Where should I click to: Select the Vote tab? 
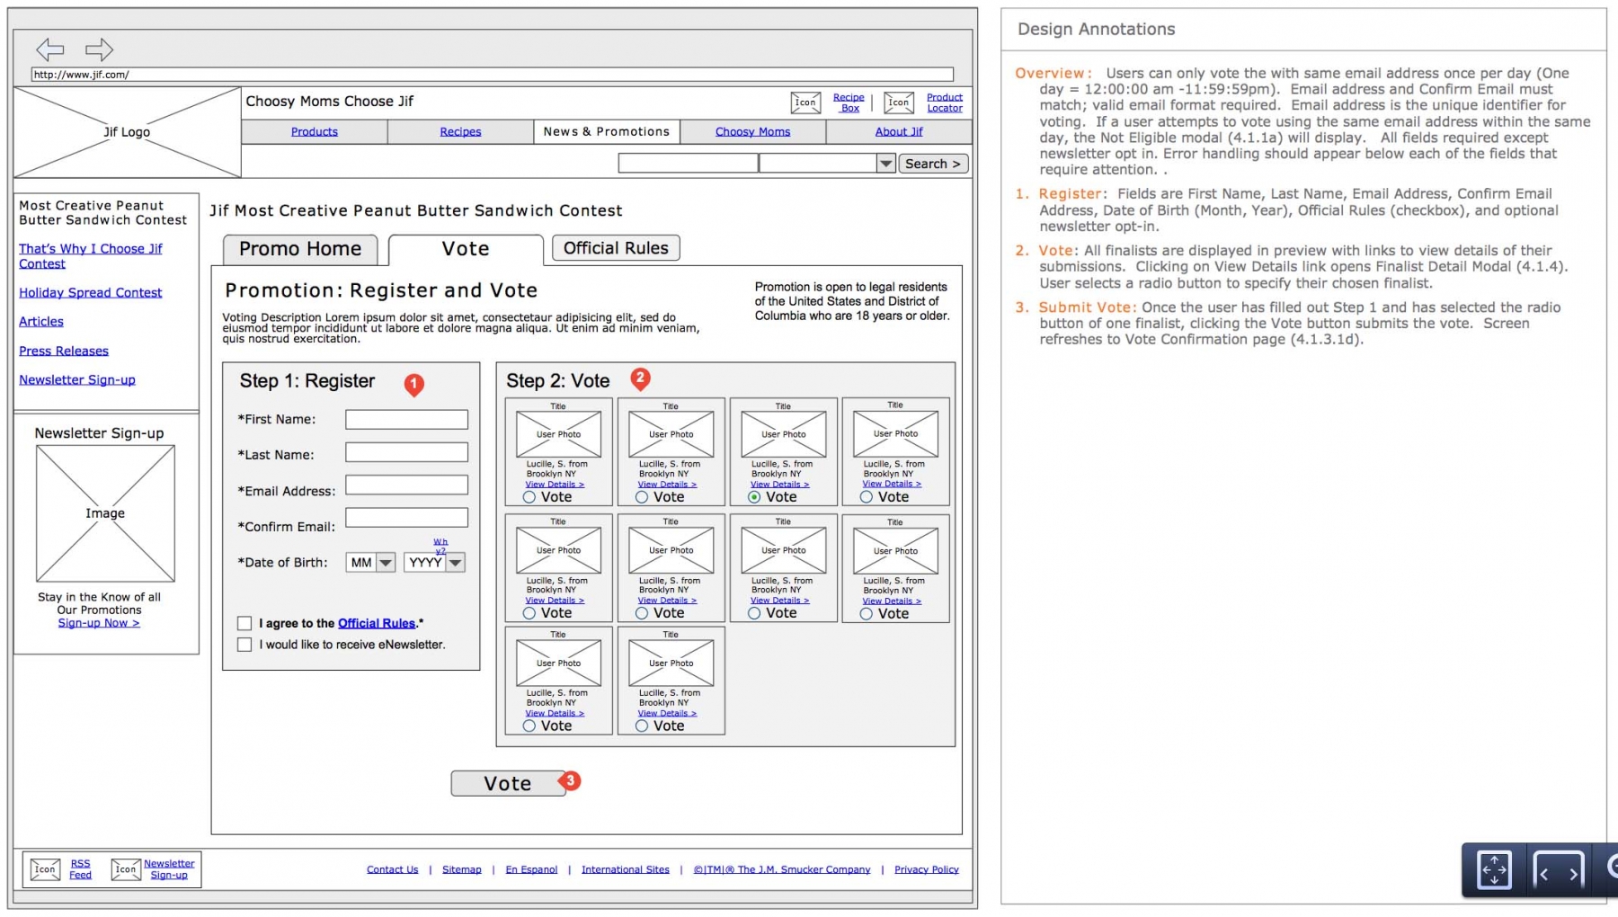coord(466,249)
